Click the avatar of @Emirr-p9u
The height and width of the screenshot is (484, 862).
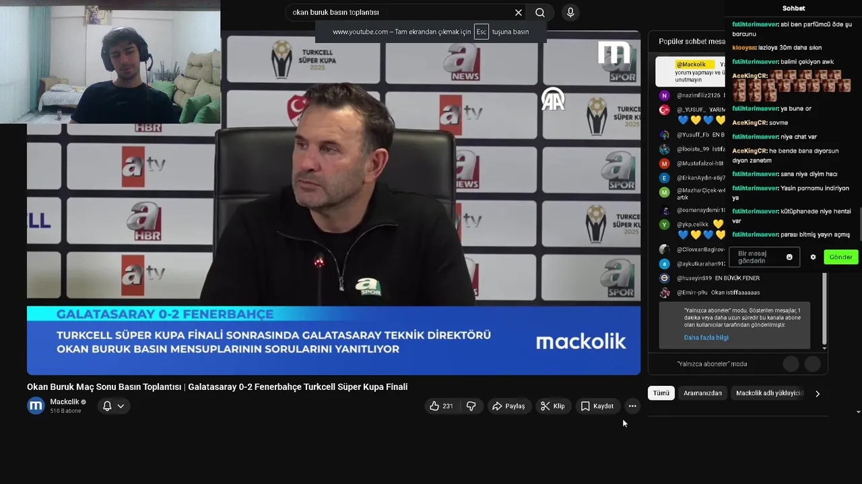click(664, 292)
